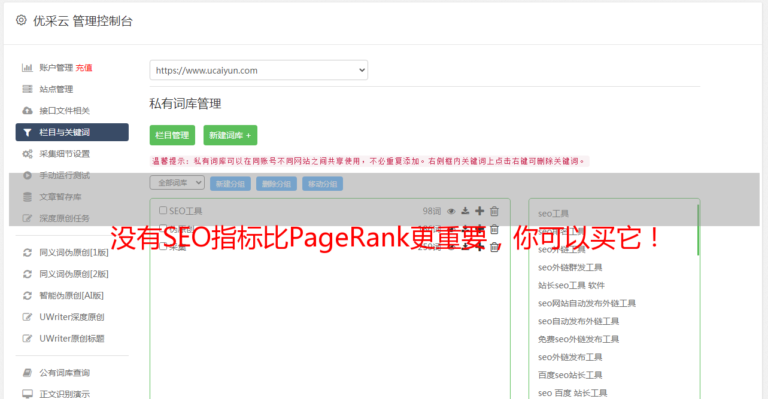Select keyword seo自动发布外链工具

(x=579, y=321)
